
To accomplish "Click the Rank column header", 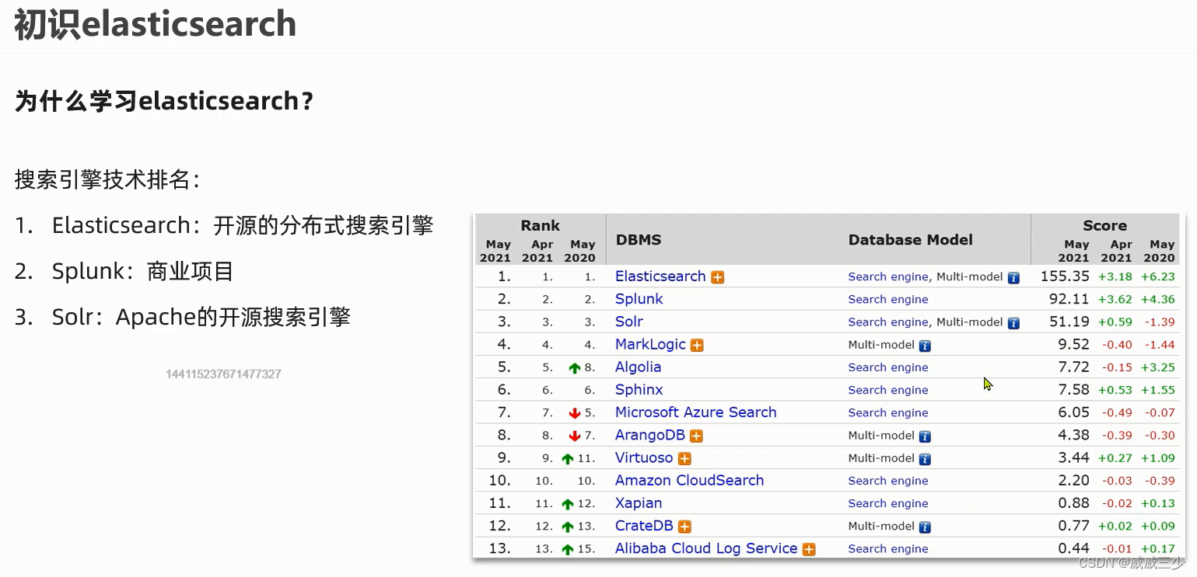I will [541, 225].
